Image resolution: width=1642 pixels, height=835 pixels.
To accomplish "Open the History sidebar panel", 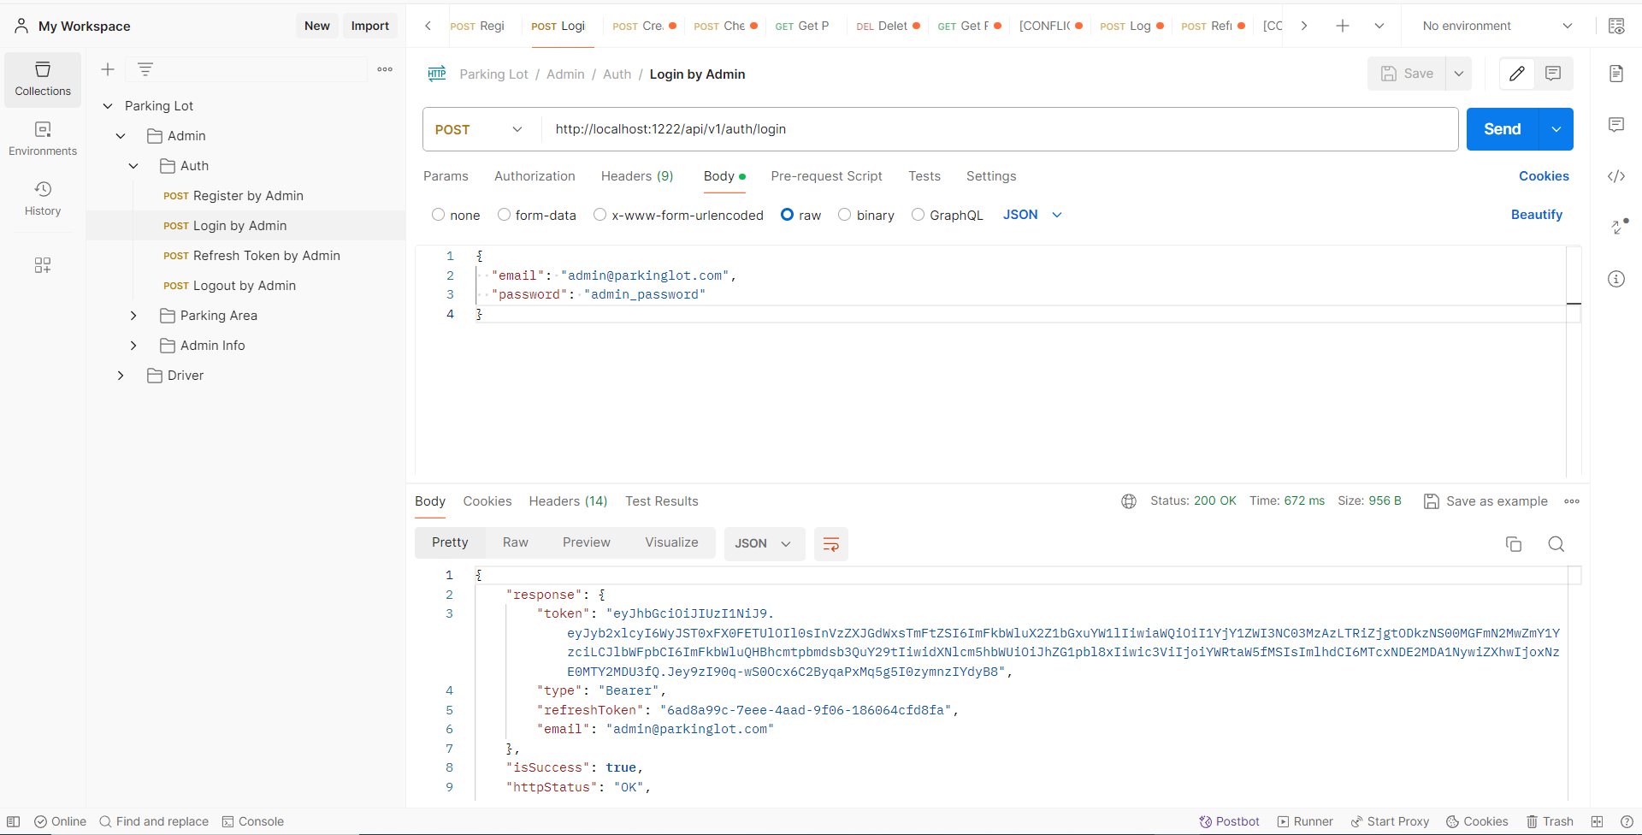I will 43,198.
